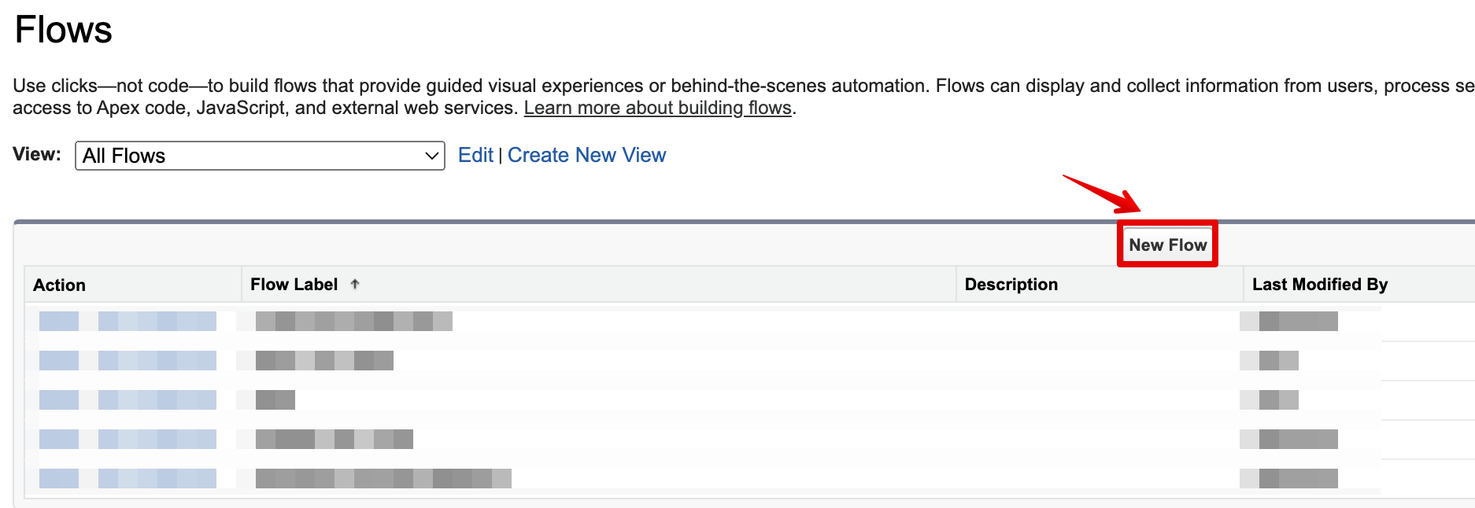Click the sort arrow beside Flow Label
1475x508 pixels.
[x=355, y=285]
